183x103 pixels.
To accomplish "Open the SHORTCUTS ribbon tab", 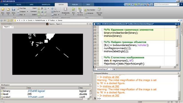I will pos(46,5).
